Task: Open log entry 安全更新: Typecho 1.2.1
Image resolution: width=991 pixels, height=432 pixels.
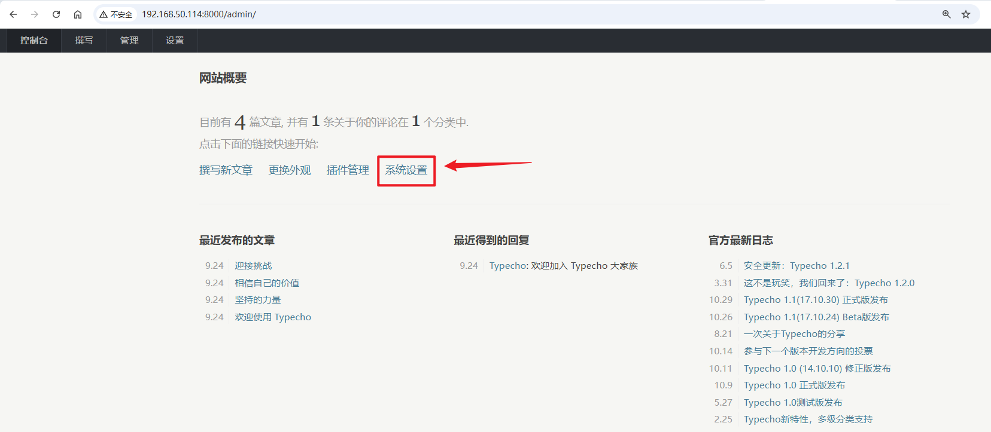Action: [797, 266]
